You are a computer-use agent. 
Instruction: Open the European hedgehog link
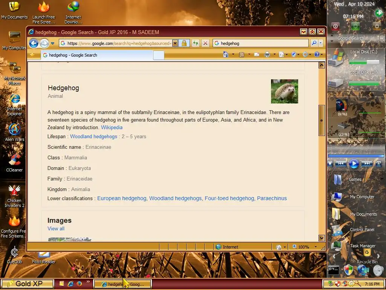tap(122, 199)
